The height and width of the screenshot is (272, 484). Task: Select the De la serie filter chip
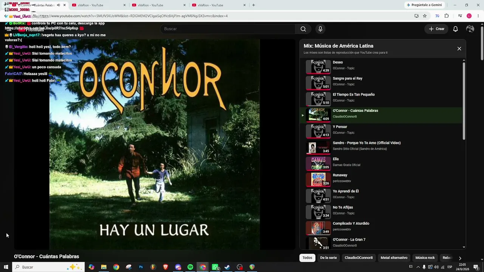(328, 258)
